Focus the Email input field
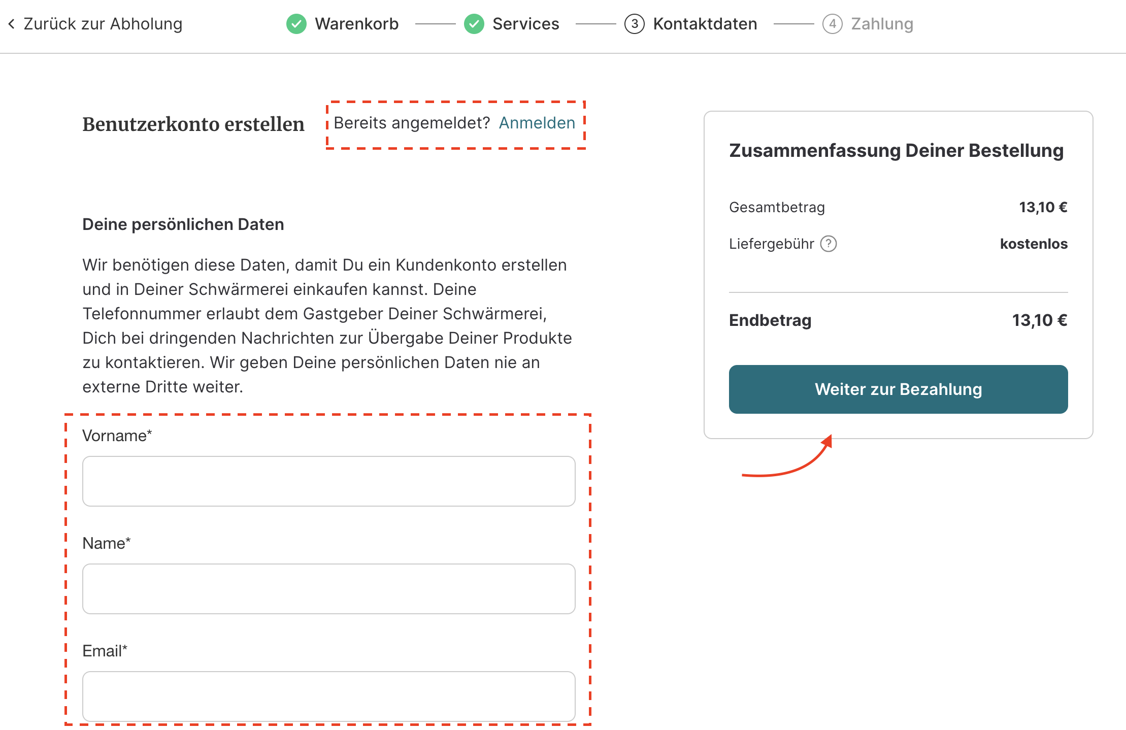This screenshot has height=730, width=1126. click(329, 696)
